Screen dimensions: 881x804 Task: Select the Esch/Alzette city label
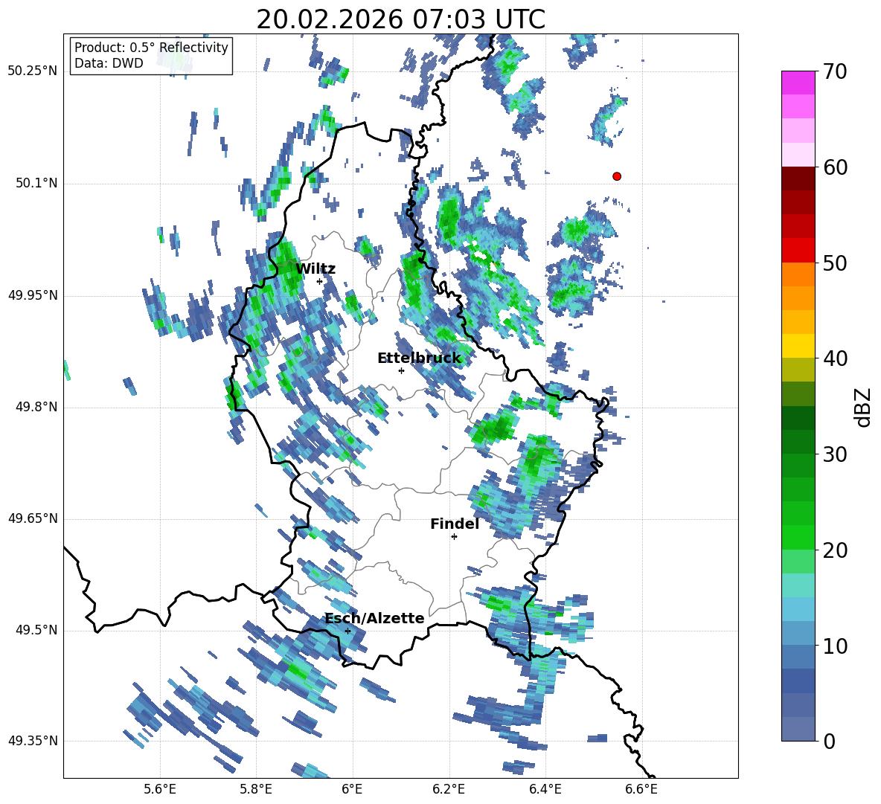pyautogui.click(x=375, y=619)
